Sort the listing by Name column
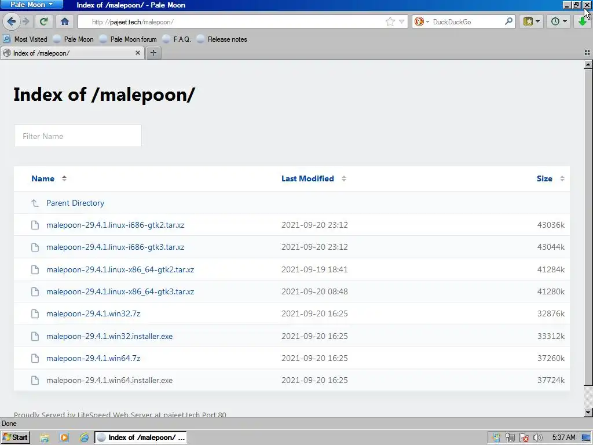Image resolution: width=593 pixels, height=445 pixels. coord(43,178)
